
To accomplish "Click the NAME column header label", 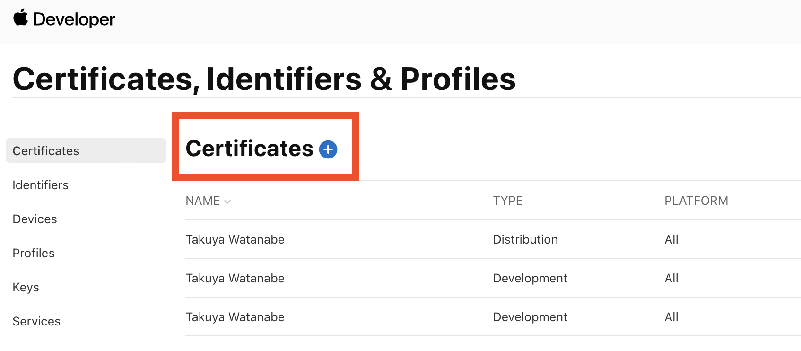I will (x=203, y=201).
